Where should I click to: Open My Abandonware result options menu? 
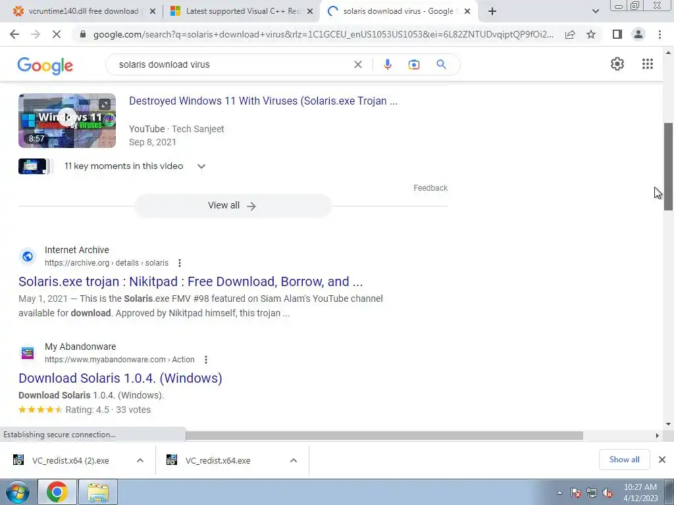[x=206, y=360]
